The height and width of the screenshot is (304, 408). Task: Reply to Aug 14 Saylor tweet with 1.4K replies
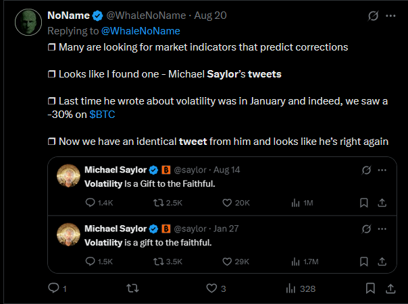pos(91,202)
